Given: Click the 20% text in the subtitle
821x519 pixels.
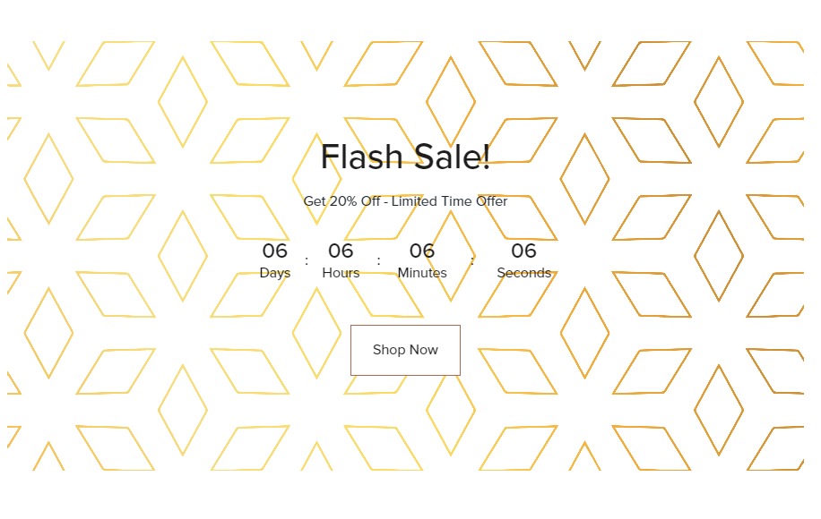Looking at the screenshot, I should coord(343,201).
